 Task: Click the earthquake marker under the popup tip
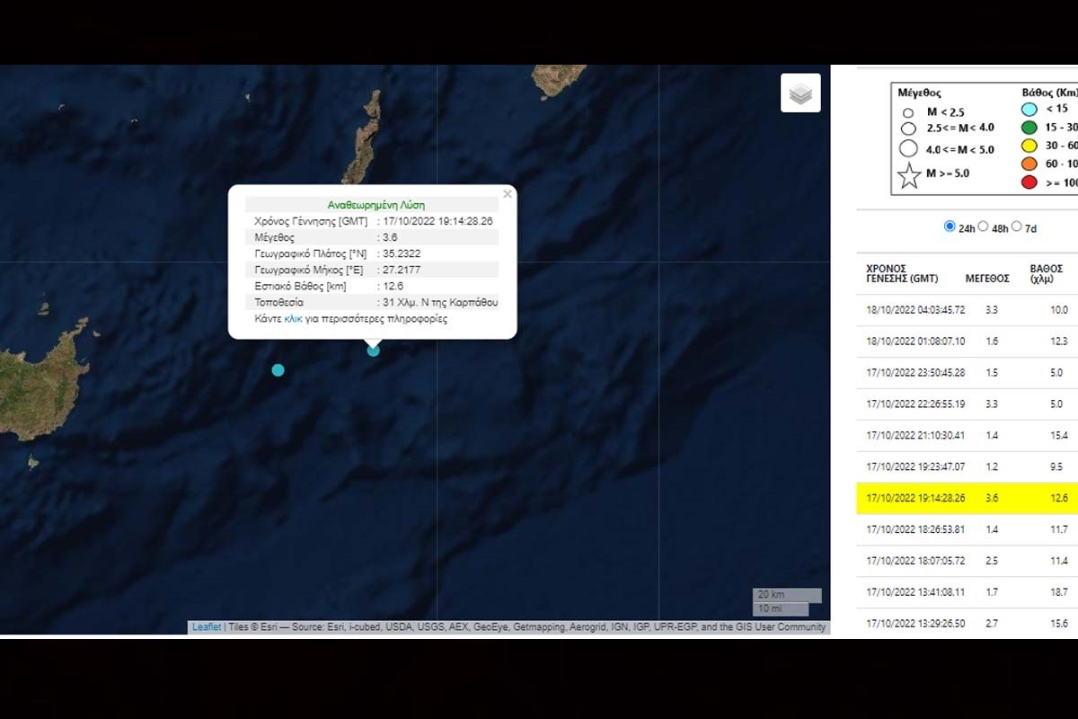pos(374,351)
